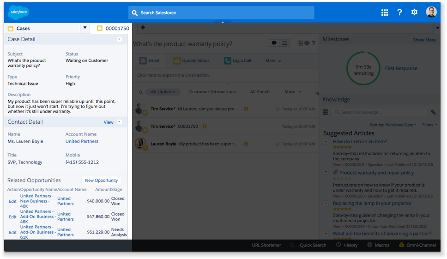This screenshot has width=447, height=259.
Task: Open Product warranty and repair policy article
Action: 376,173
